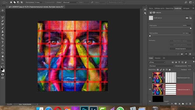Open the Edit Toolbar three-dots button
This screenshot has width=195, height=110.
[2, 63]
